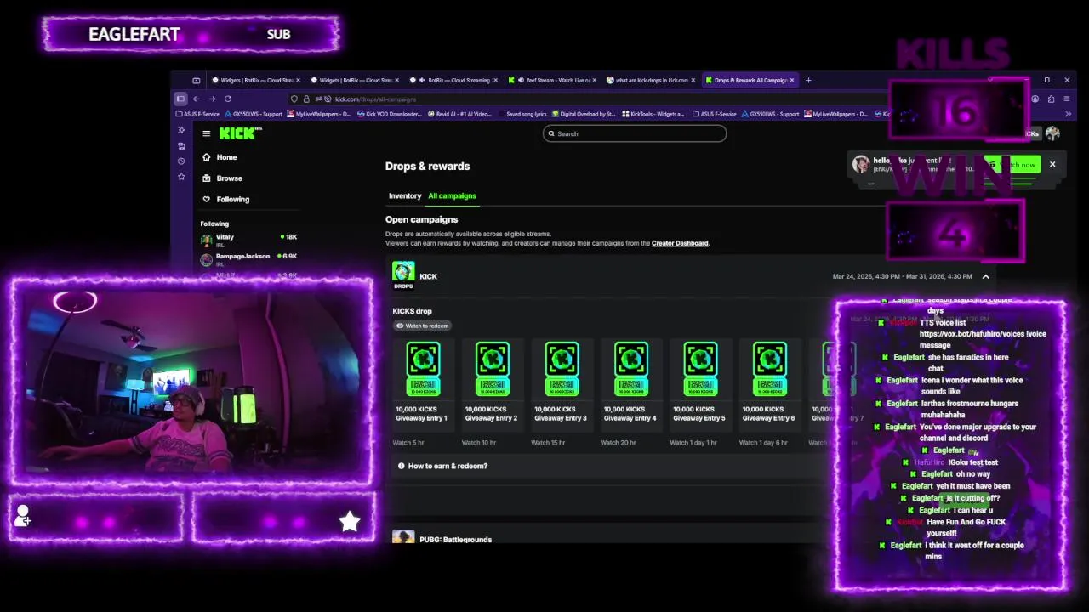
Task: Open KickTools Widgets bookmark
Action: click(653, 114)
